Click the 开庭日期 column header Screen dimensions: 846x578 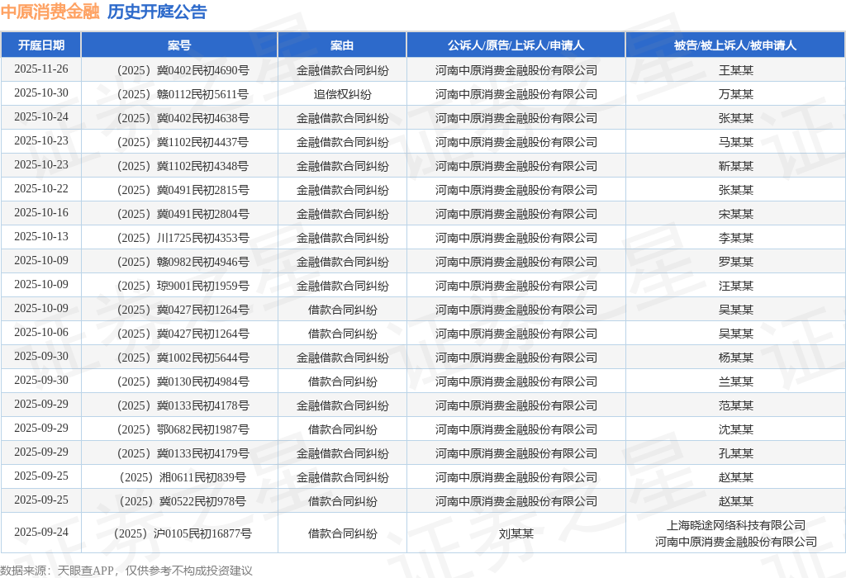pyautogui.click(x=41, y=45)
